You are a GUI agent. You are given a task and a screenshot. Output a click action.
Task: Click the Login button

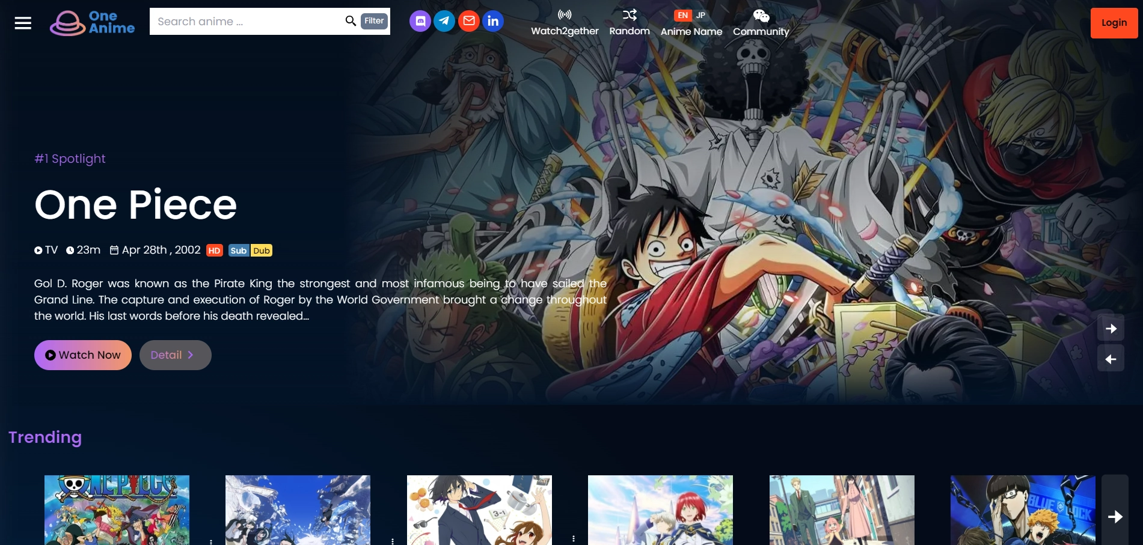1114,23
